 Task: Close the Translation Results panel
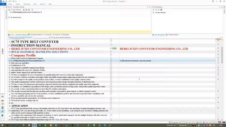(x=150, y=7)
